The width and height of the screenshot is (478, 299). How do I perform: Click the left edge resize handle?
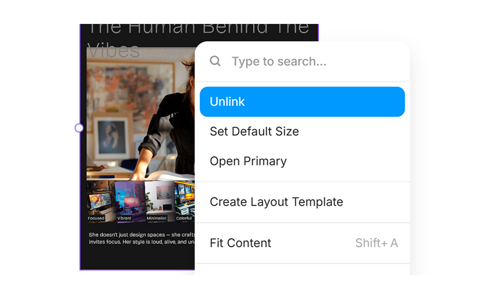[x=79, y=128]
